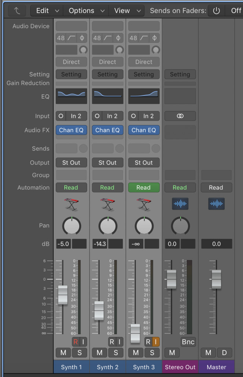243x377 pixels.
Task: Click the Bnc bounce button
Action: 188,342
